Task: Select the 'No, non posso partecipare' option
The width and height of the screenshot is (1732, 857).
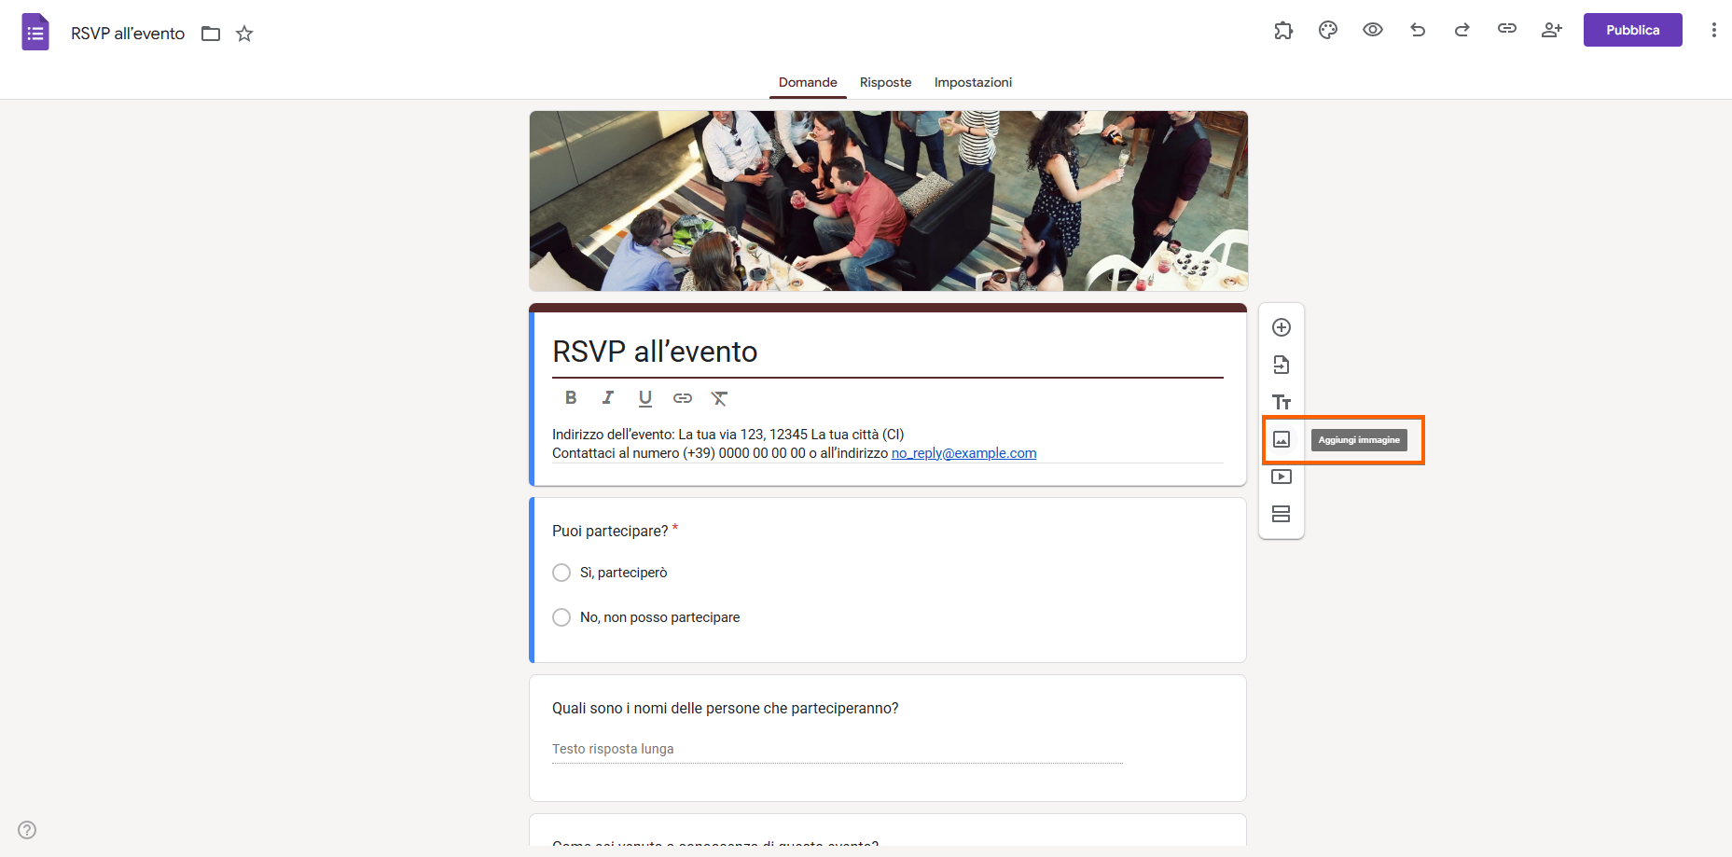Action: tap(561, 616)
